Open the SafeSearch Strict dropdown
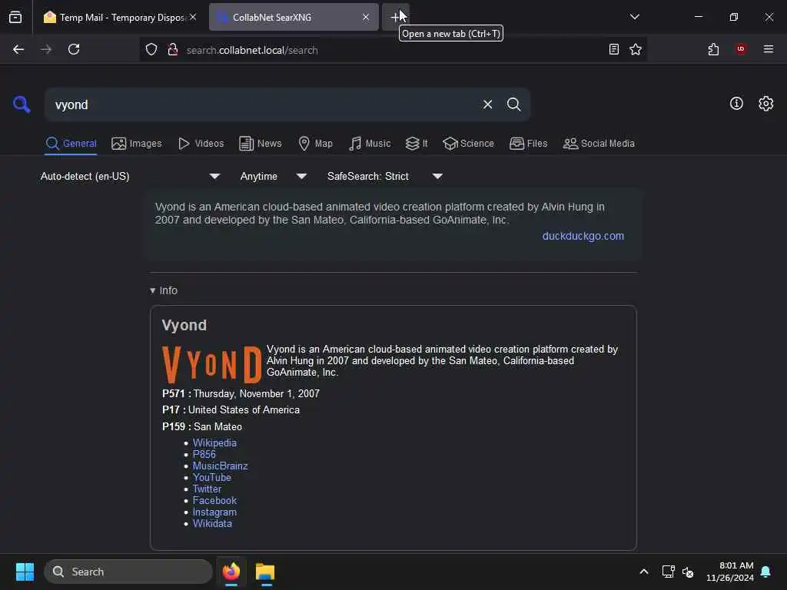 coord(384,176)
